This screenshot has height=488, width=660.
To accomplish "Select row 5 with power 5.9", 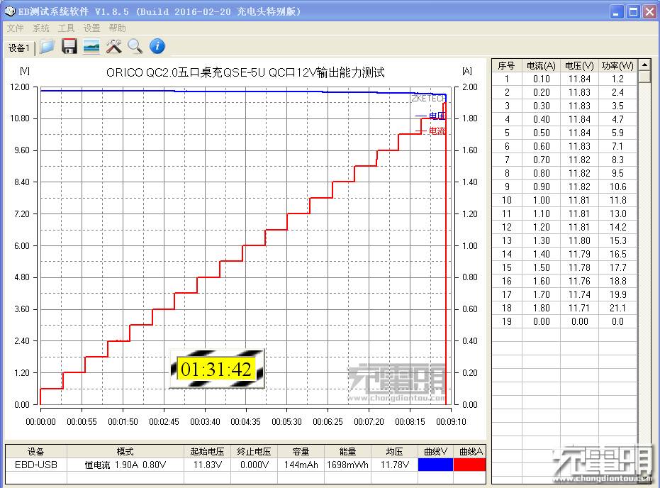I will [564, 133].
